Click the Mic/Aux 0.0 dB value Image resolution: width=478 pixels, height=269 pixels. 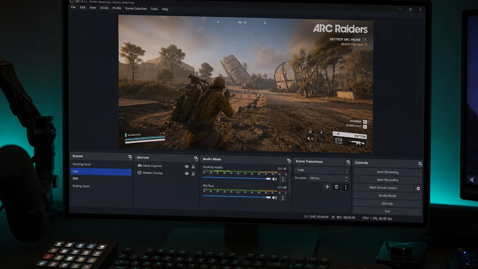pos(282,188)
